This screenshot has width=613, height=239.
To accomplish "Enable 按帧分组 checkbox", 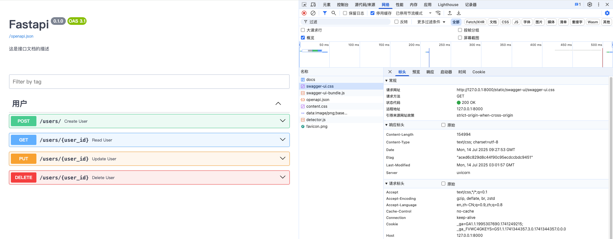I will coord(460,30).
